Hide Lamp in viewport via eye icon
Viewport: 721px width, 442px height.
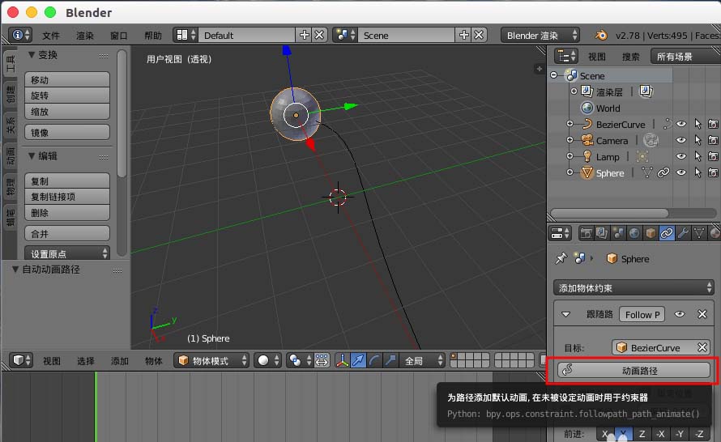point(681,157)
